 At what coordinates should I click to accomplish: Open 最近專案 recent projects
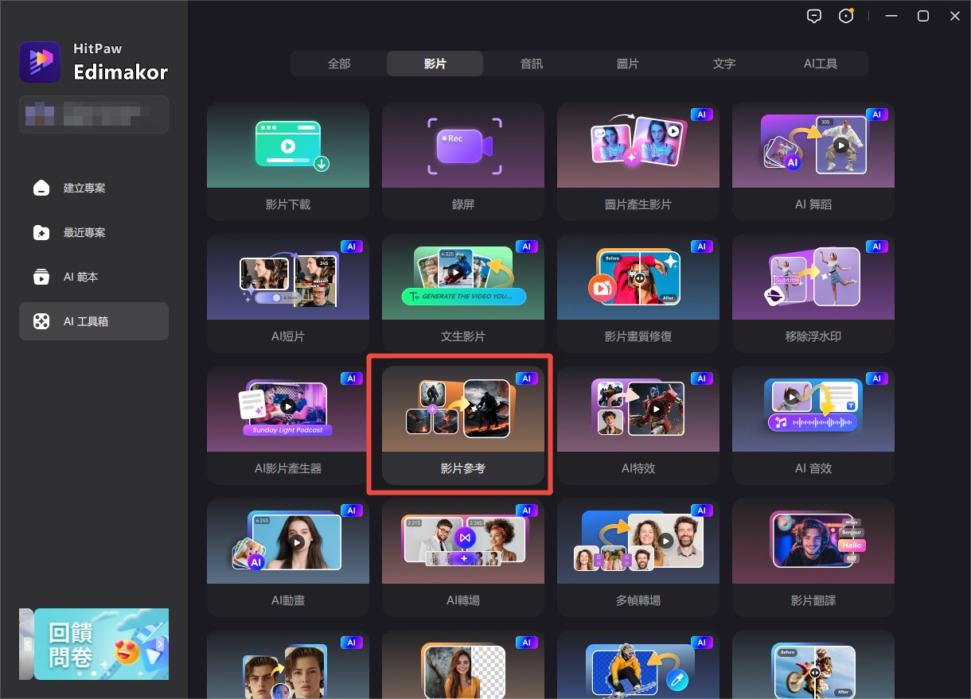point(94,232)
